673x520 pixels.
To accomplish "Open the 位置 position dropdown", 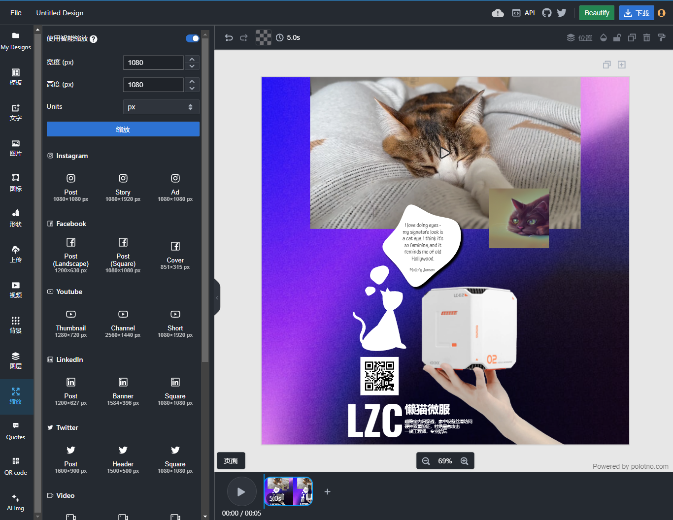I will pyautogui.click(x=579, y=37).
